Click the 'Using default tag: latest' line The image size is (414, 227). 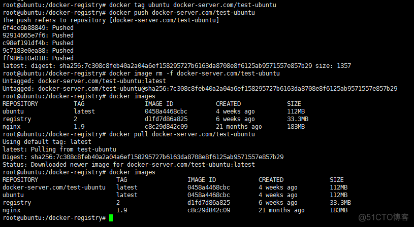[x=47, y=141]
